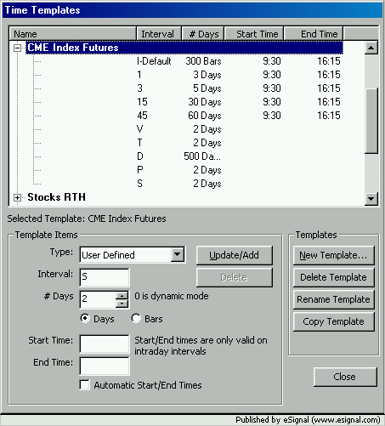The image size is (385, 426).
Task: Collapse the CME Index Futures tree node
Action: click(17, 48)
